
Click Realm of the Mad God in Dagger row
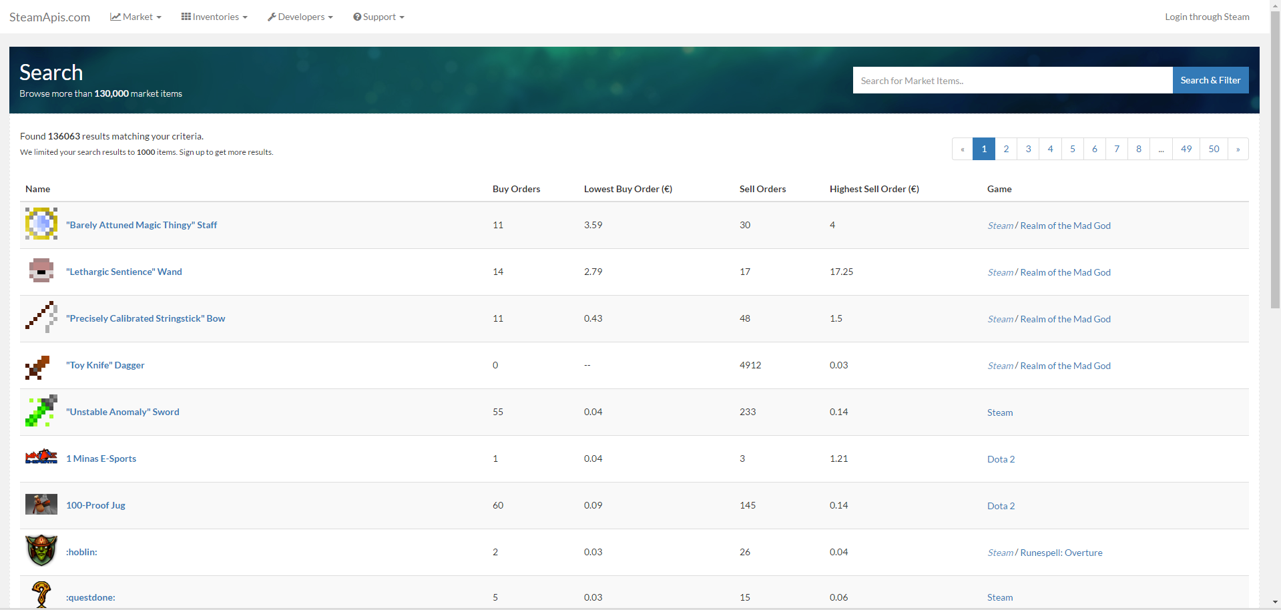1065,366
